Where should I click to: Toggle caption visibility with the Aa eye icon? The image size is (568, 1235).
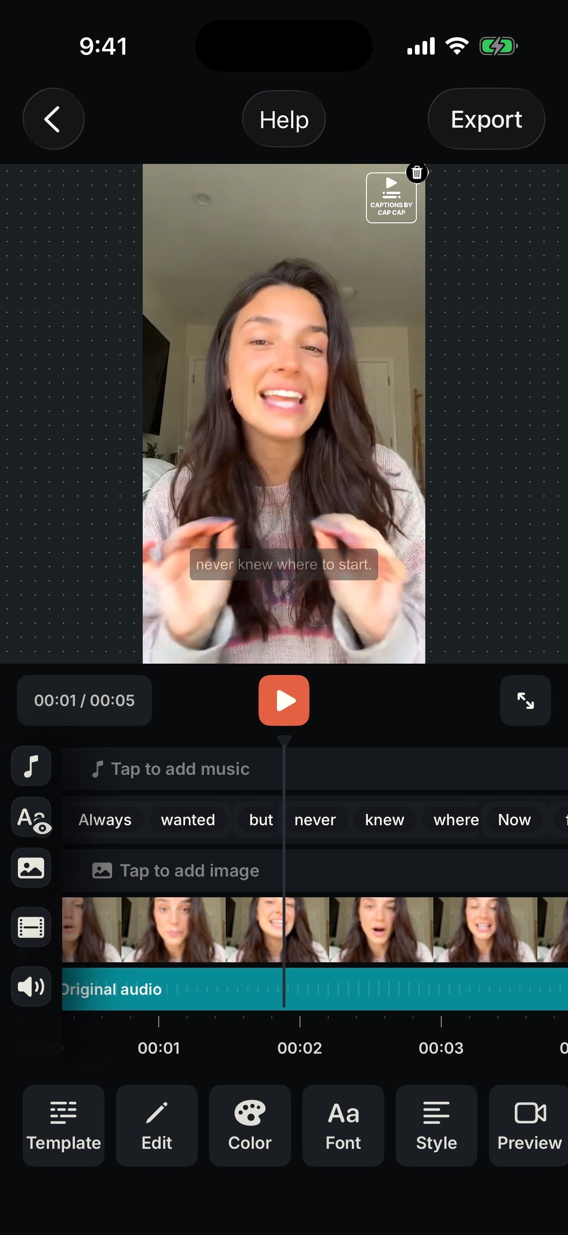(31, 817)
